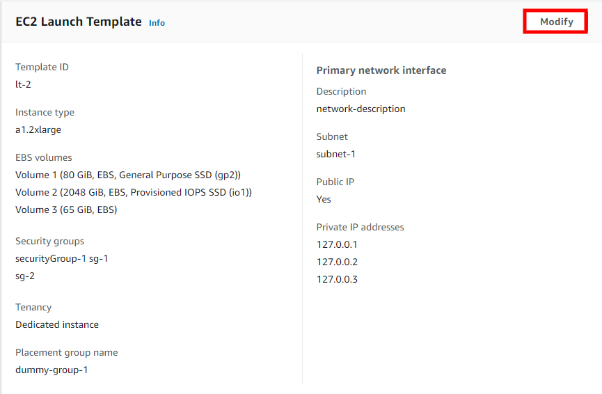
Task: Click the subnet-1 value
Action: [336, 154]
